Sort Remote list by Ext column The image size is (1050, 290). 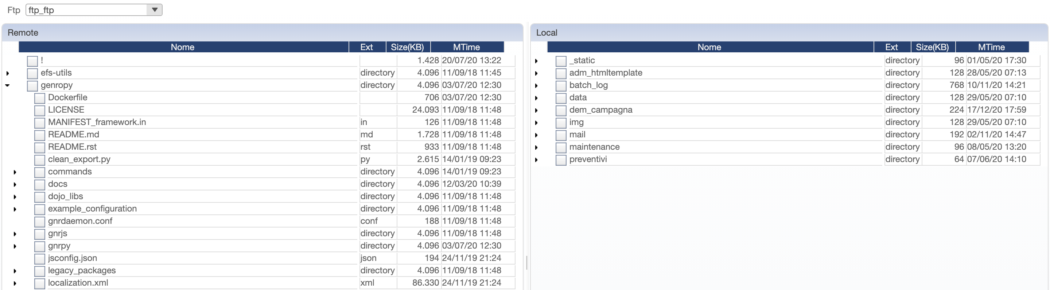click(x=367, y=47)
